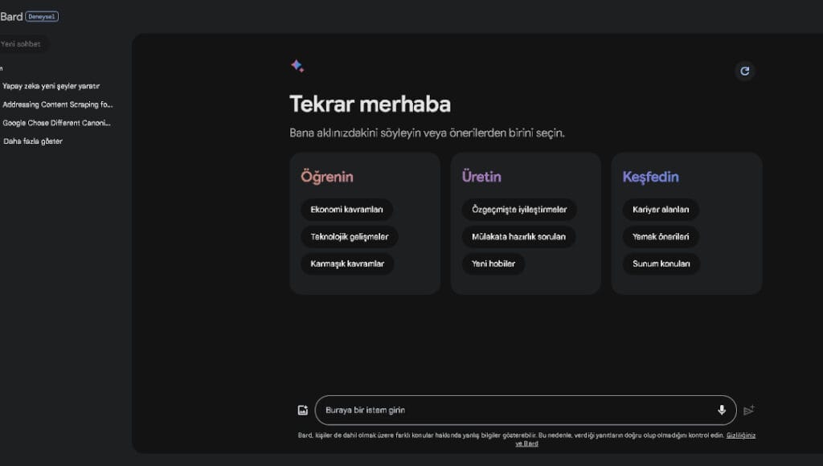Choose Mülakata hazırlık soruları suggestion
823x466 pixels.
coord(518,237)
